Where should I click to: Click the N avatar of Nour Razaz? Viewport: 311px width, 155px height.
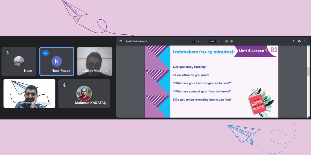click(x=57, y=61)
